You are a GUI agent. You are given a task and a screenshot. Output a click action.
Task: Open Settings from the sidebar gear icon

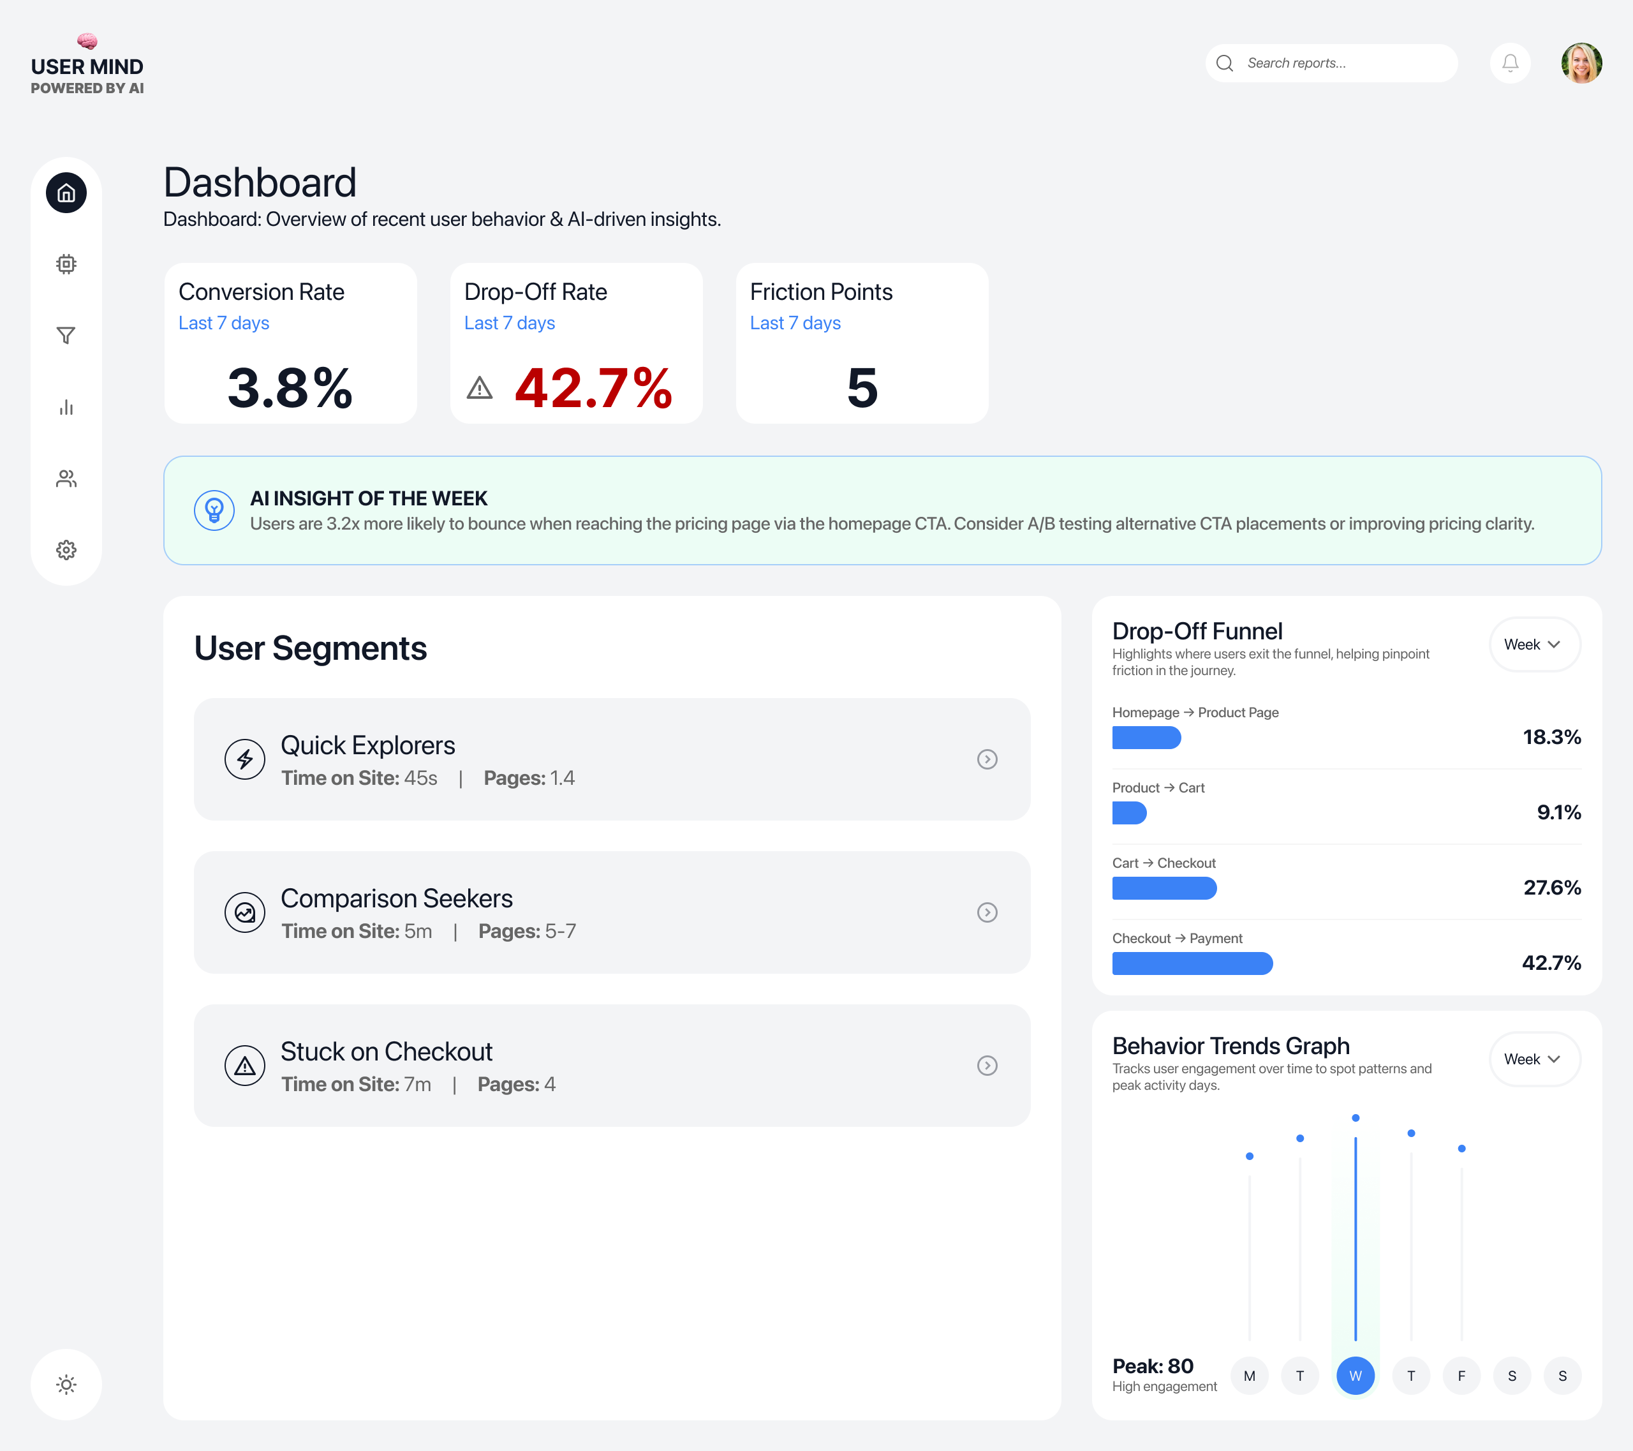tap(66, 550)
